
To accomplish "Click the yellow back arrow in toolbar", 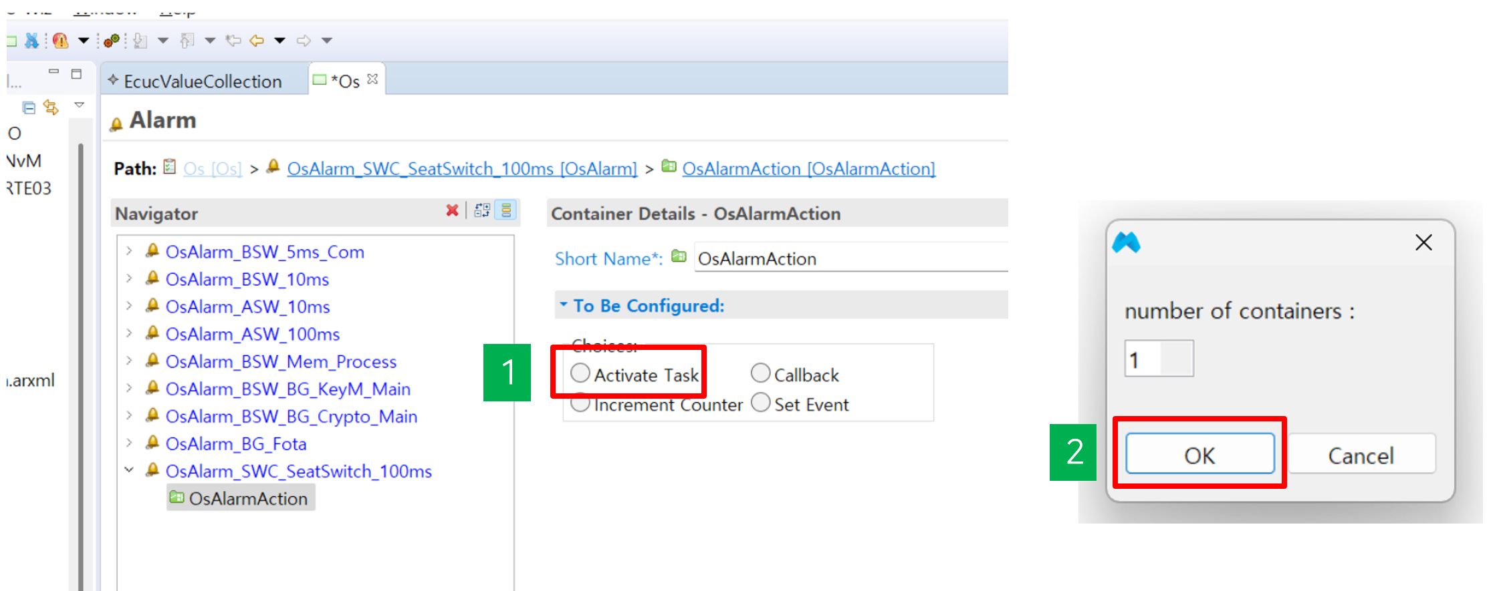I will [x=257, y=41].
